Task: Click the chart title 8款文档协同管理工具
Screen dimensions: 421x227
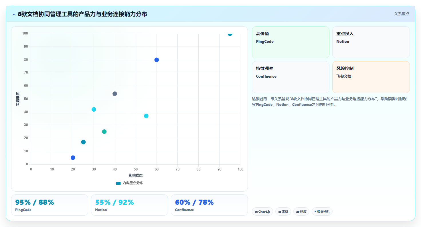Action: (x=82, y=14)
